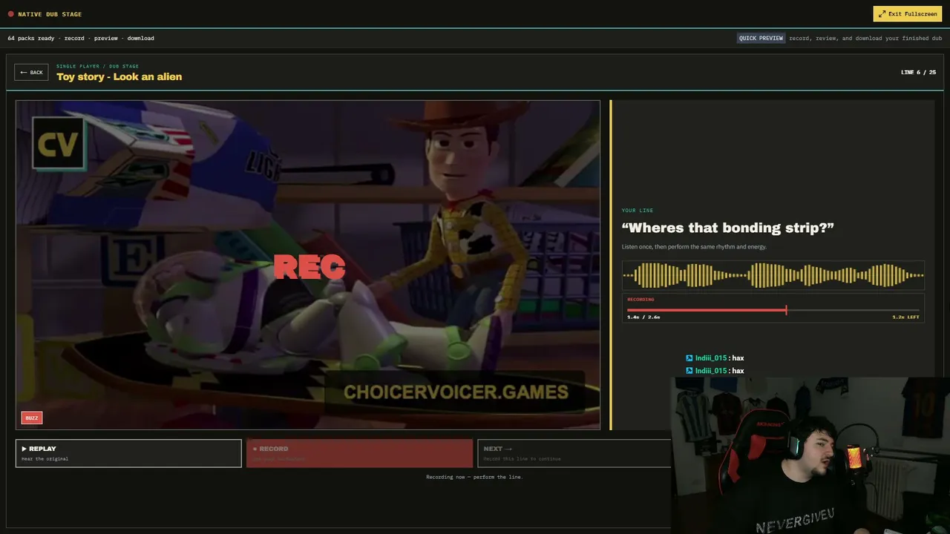This screenshot has height=534, width=950.
Task: Click the red recording progress bar
Action: point(773,310)
